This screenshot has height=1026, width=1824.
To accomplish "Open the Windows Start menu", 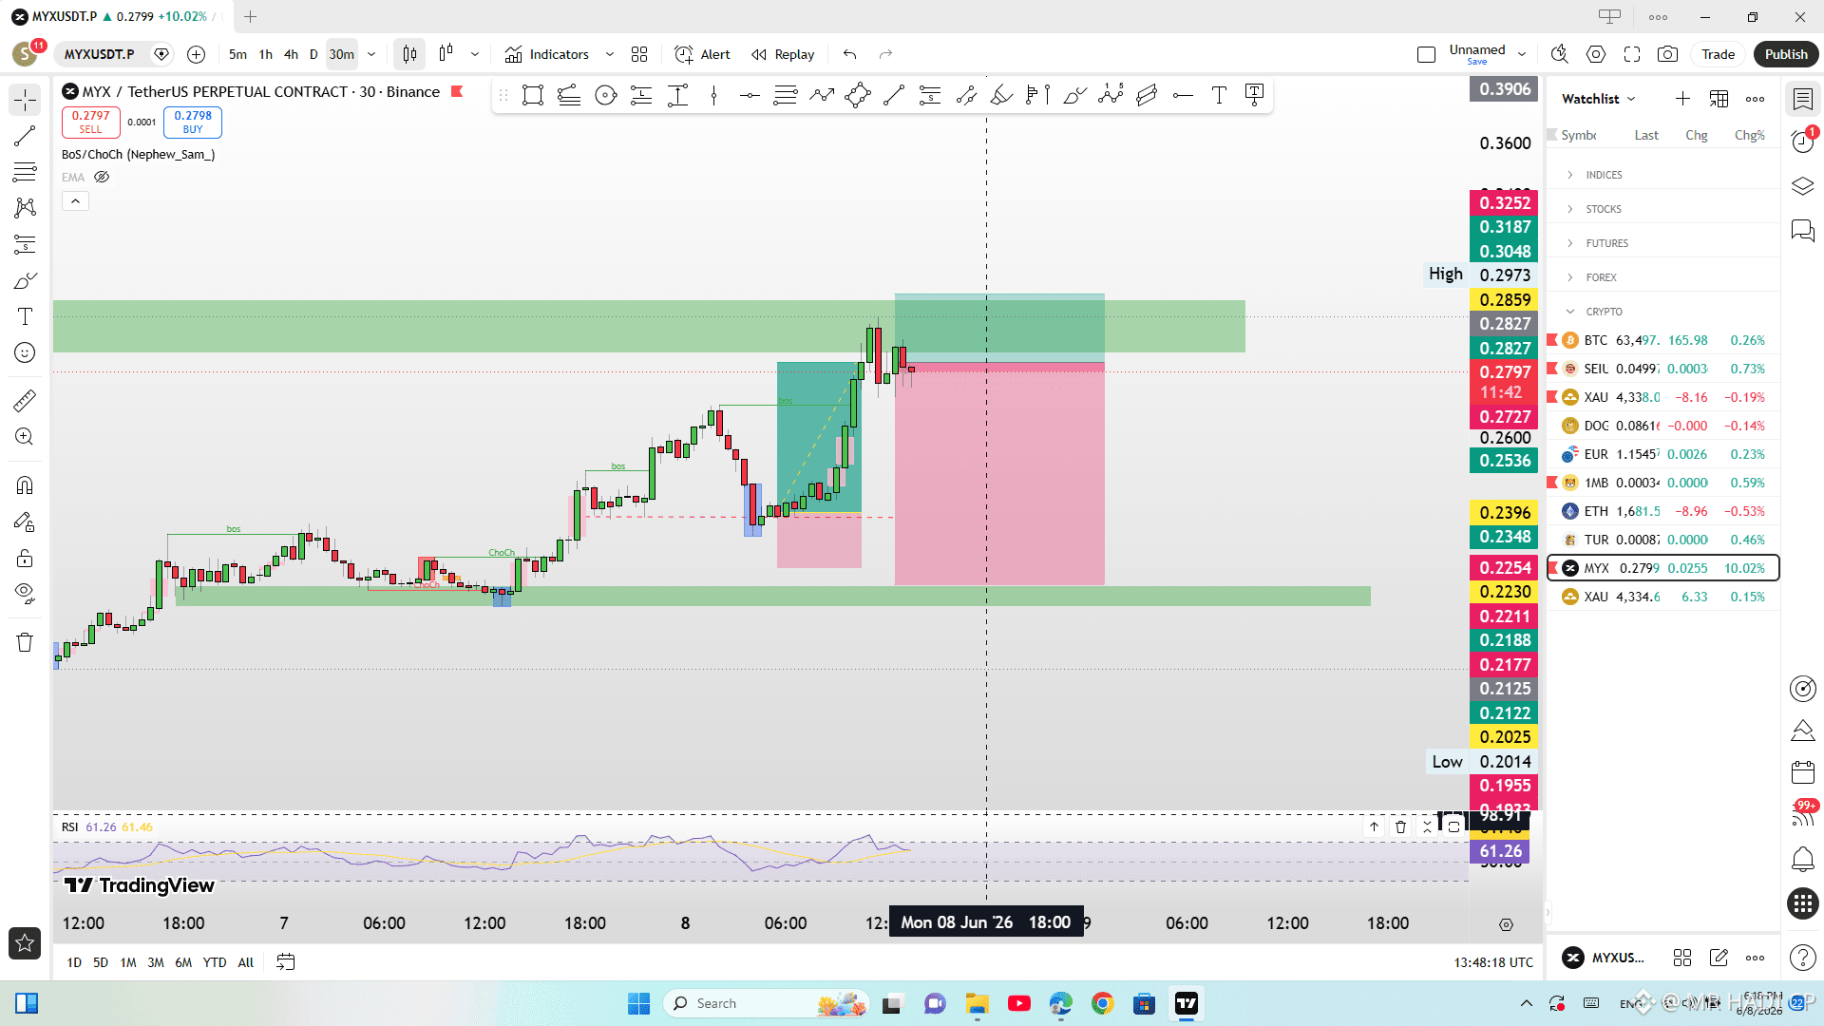I will (x=638, y=1003).
